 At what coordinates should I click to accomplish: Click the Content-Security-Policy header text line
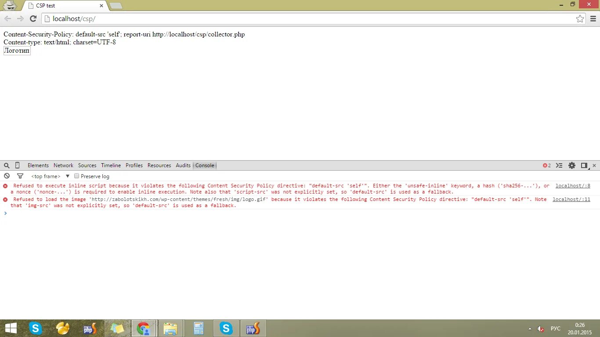[124, 34]
